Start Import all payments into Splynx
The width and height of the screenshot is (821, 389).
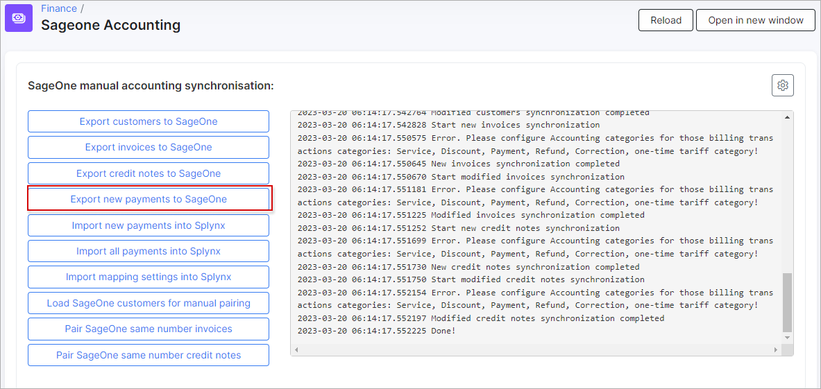tap(149, 251)
